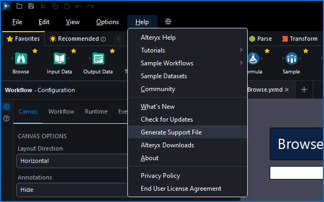Screen dimensions: 324x202
Task: Select the Browse binoculars tool
Action: tap(21, 58)
